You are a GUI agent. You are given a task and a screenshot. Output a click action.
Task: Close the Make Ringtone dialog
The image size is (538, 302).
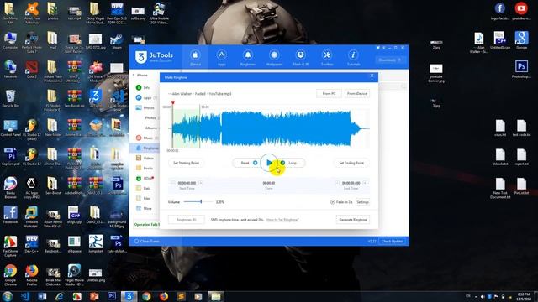pos(372,75)
